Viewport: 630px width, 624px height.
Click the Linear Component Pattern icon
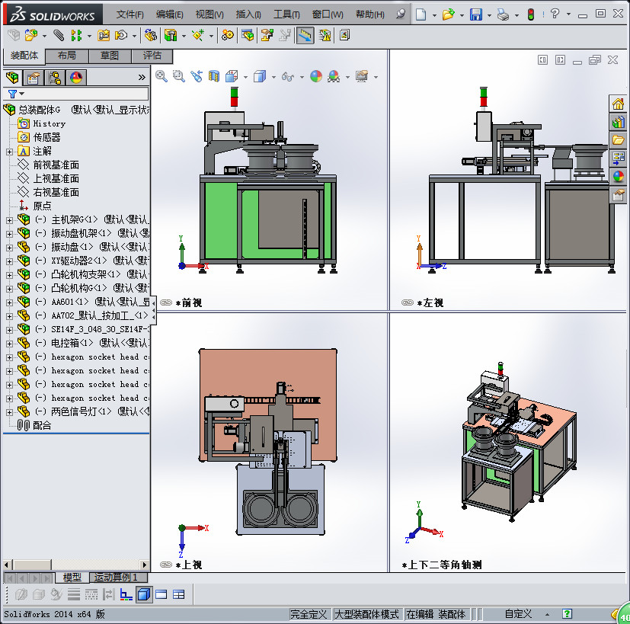point(76,35)
